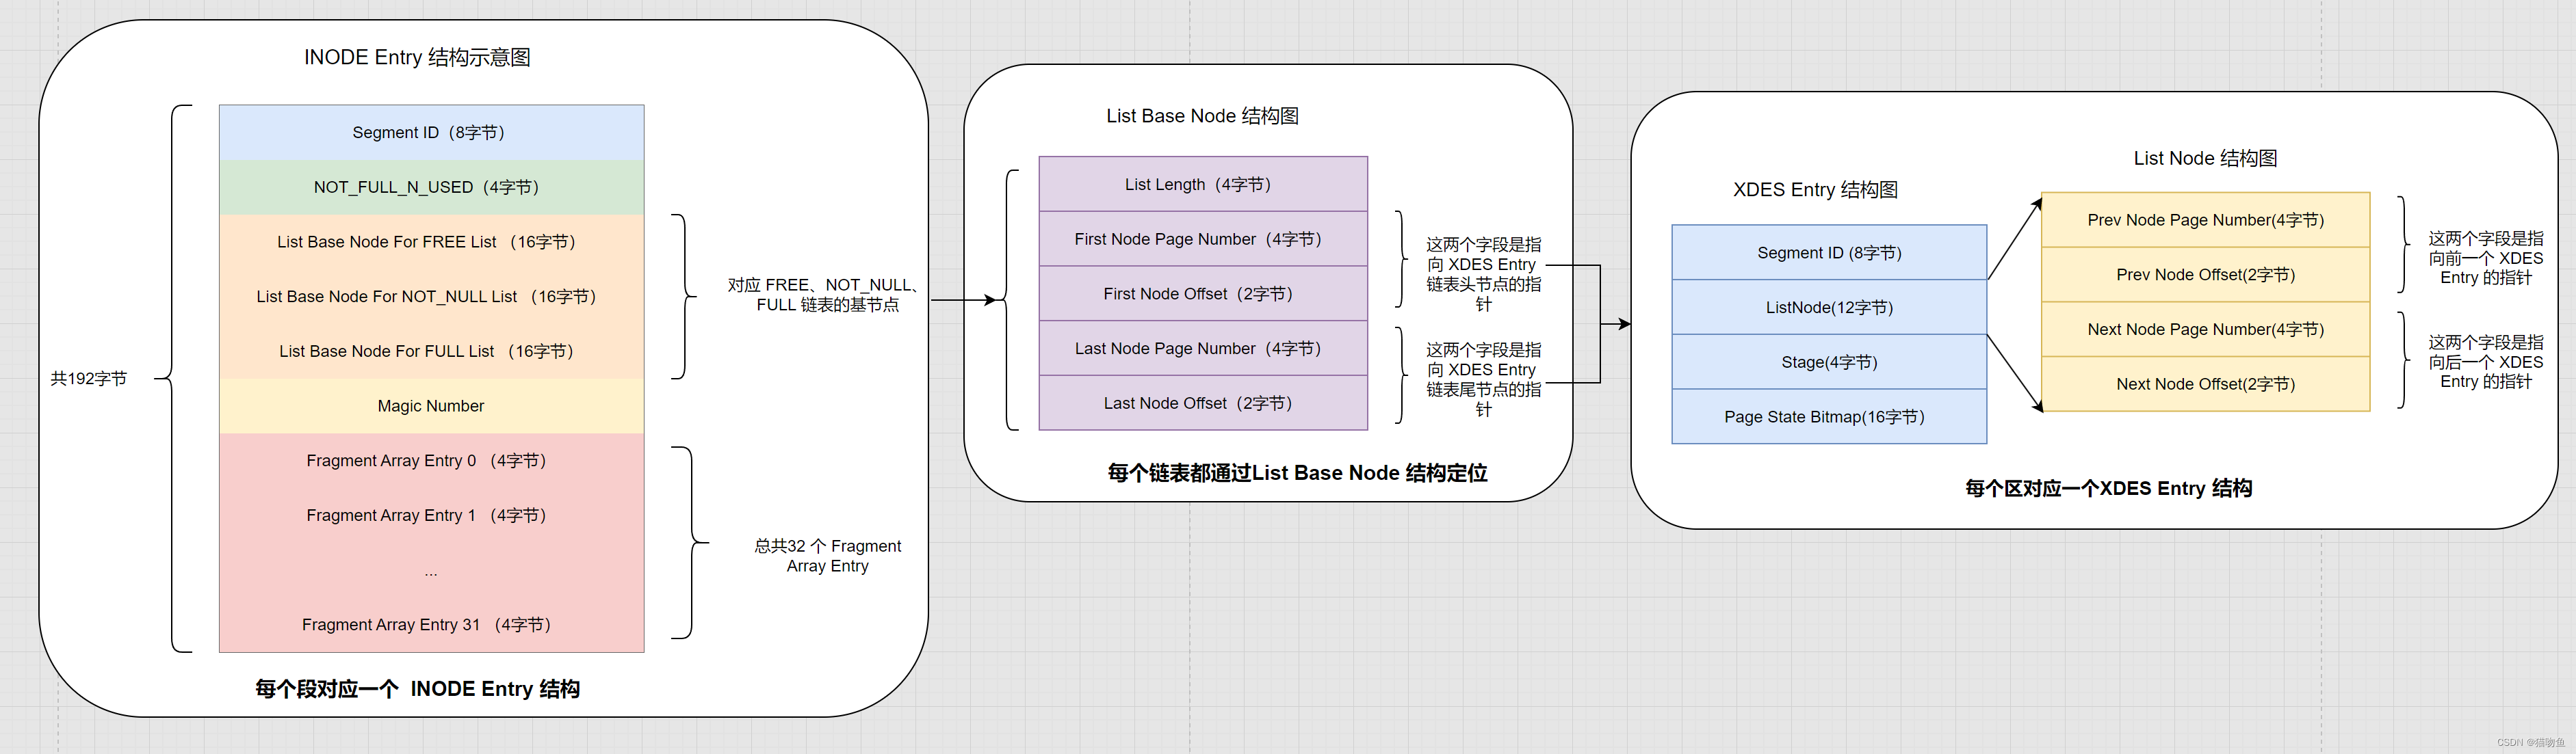
Task: Click the '对应 FREE、NOT_NULL、FULL 链表的基节点' note
Action: point(827,295)
